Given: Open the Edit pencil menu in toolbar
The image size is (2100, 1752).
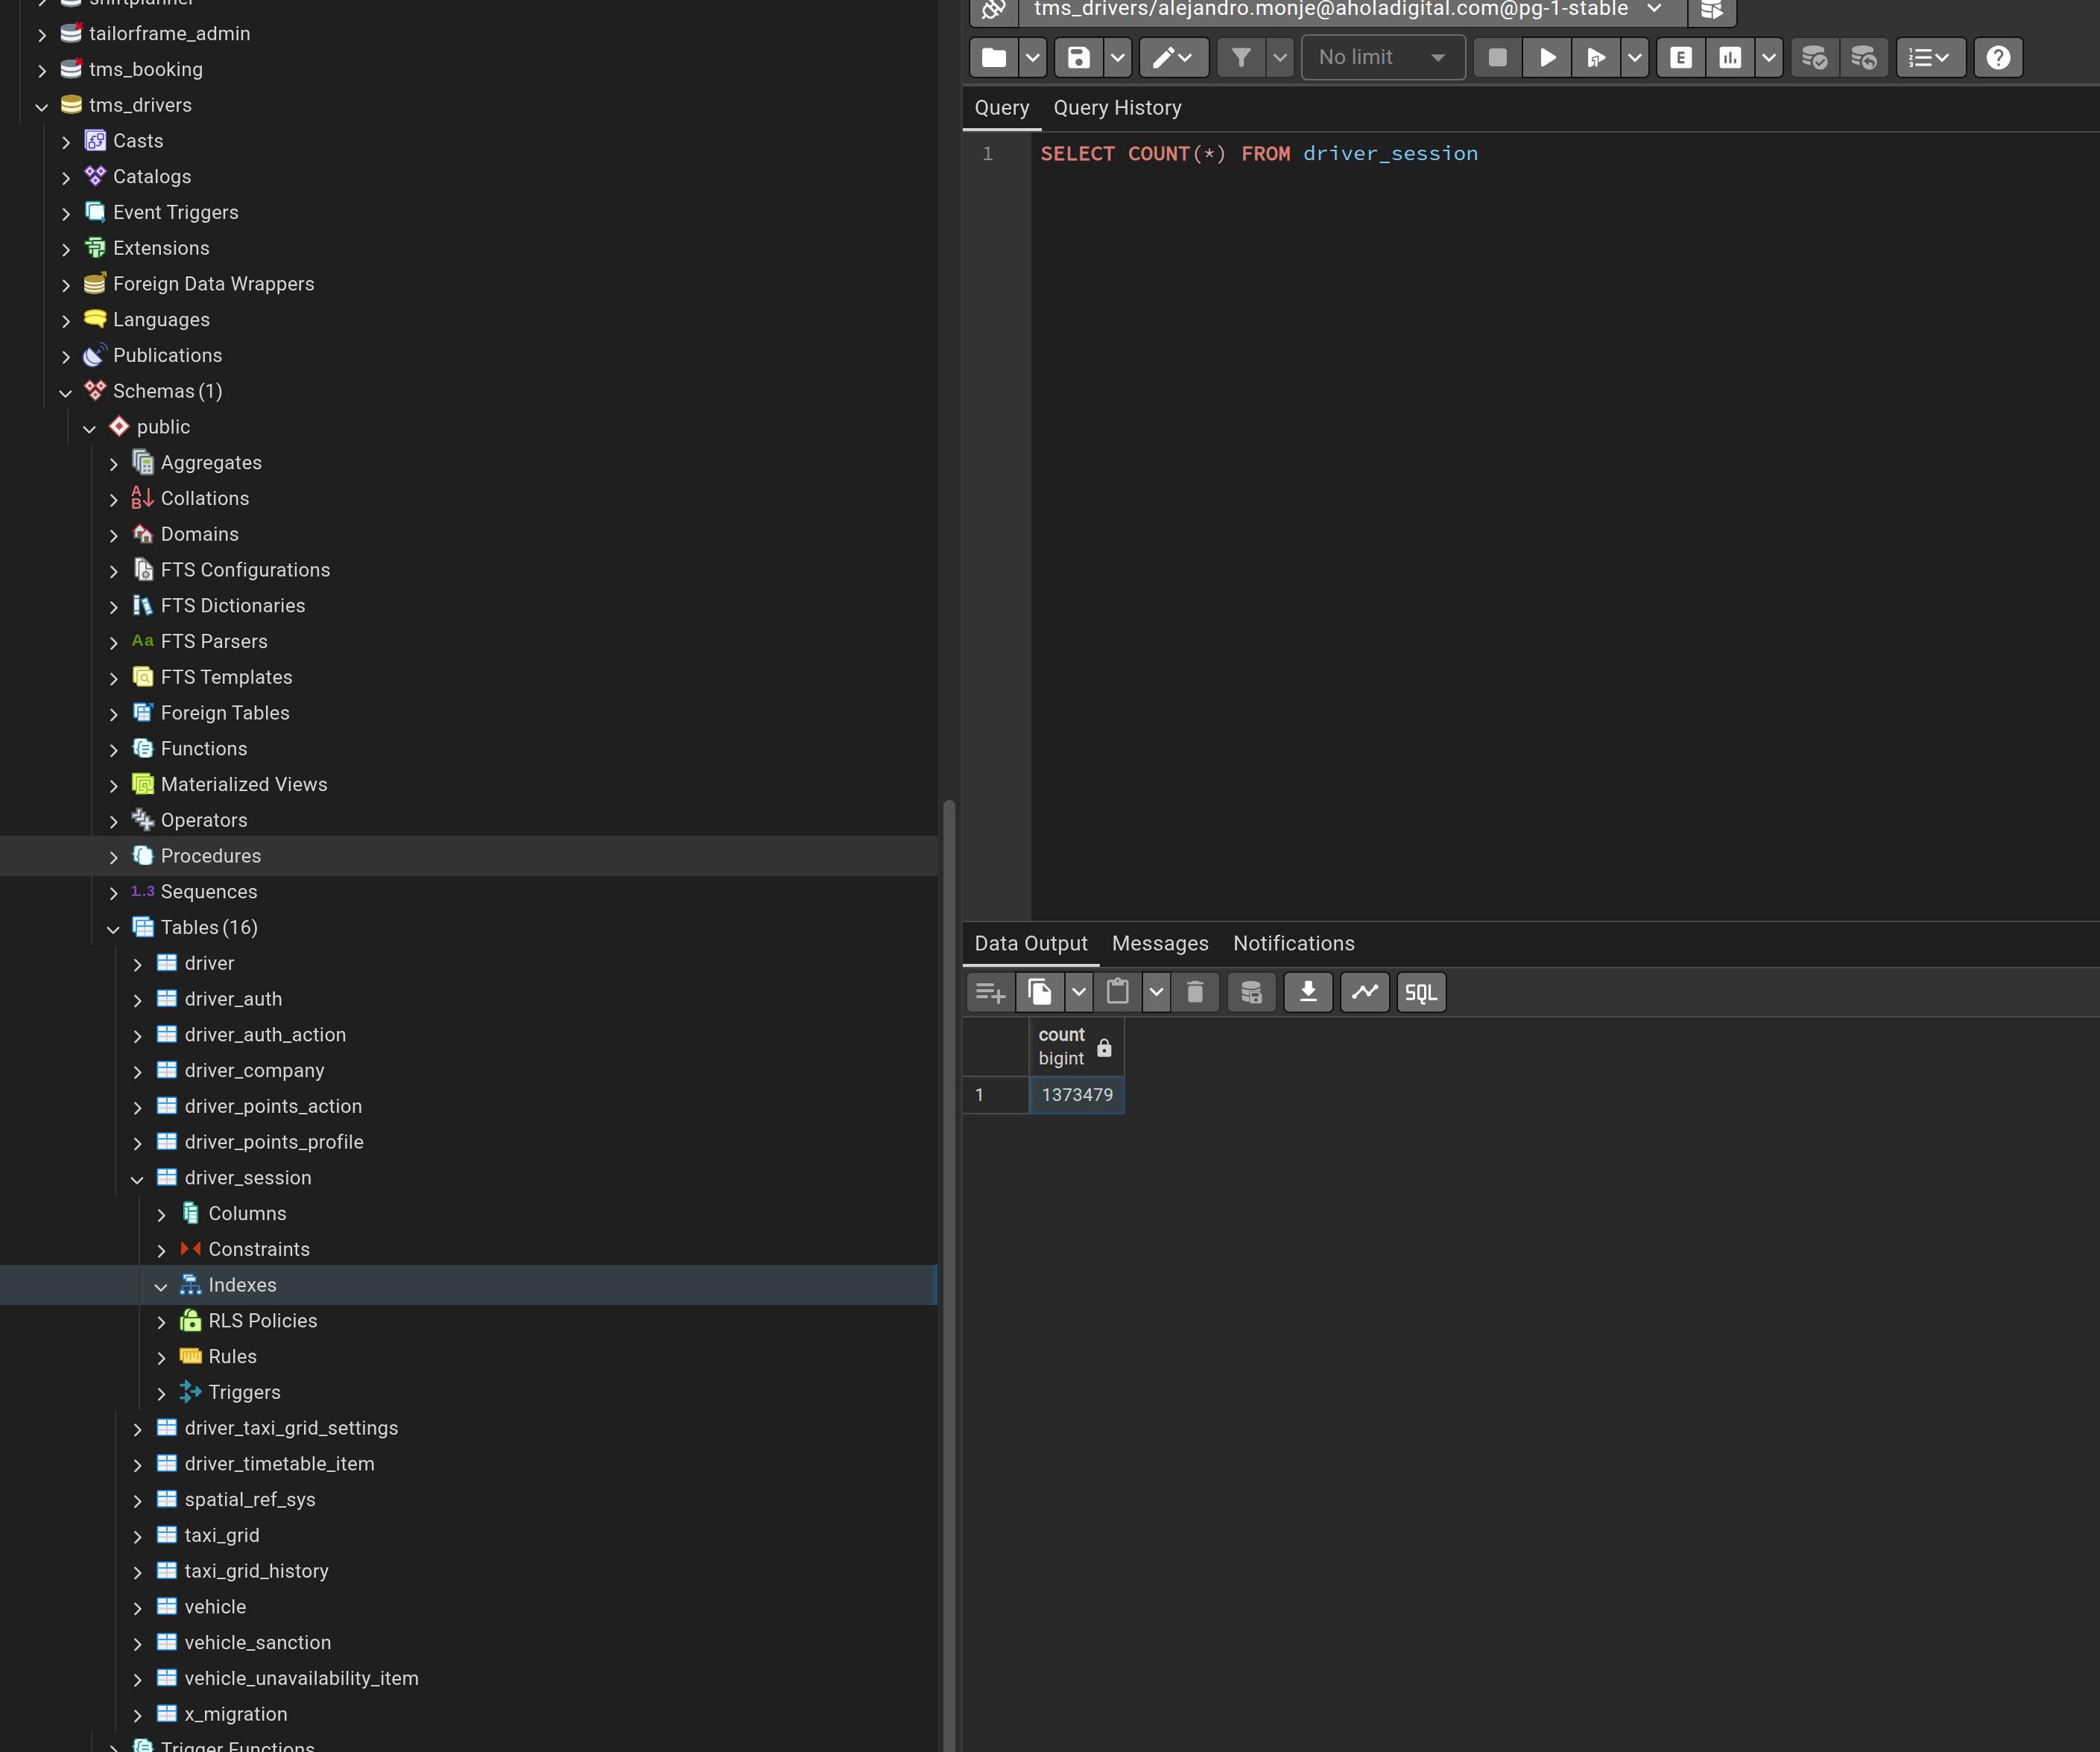Looking at the screenshot, I should [x=1173, y=58].
